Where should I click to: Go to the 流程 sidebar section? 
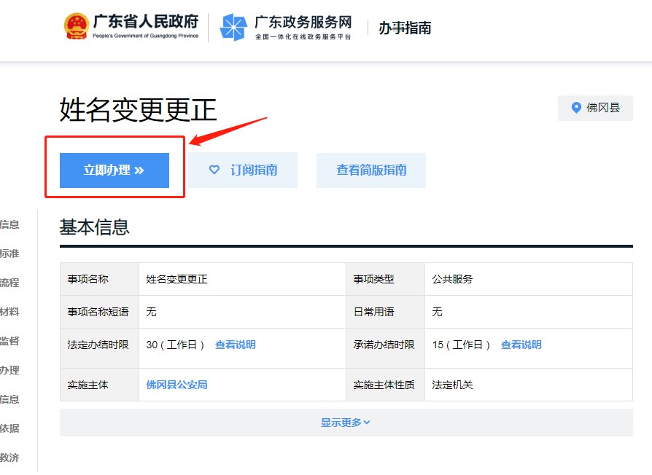click(9, 283)
